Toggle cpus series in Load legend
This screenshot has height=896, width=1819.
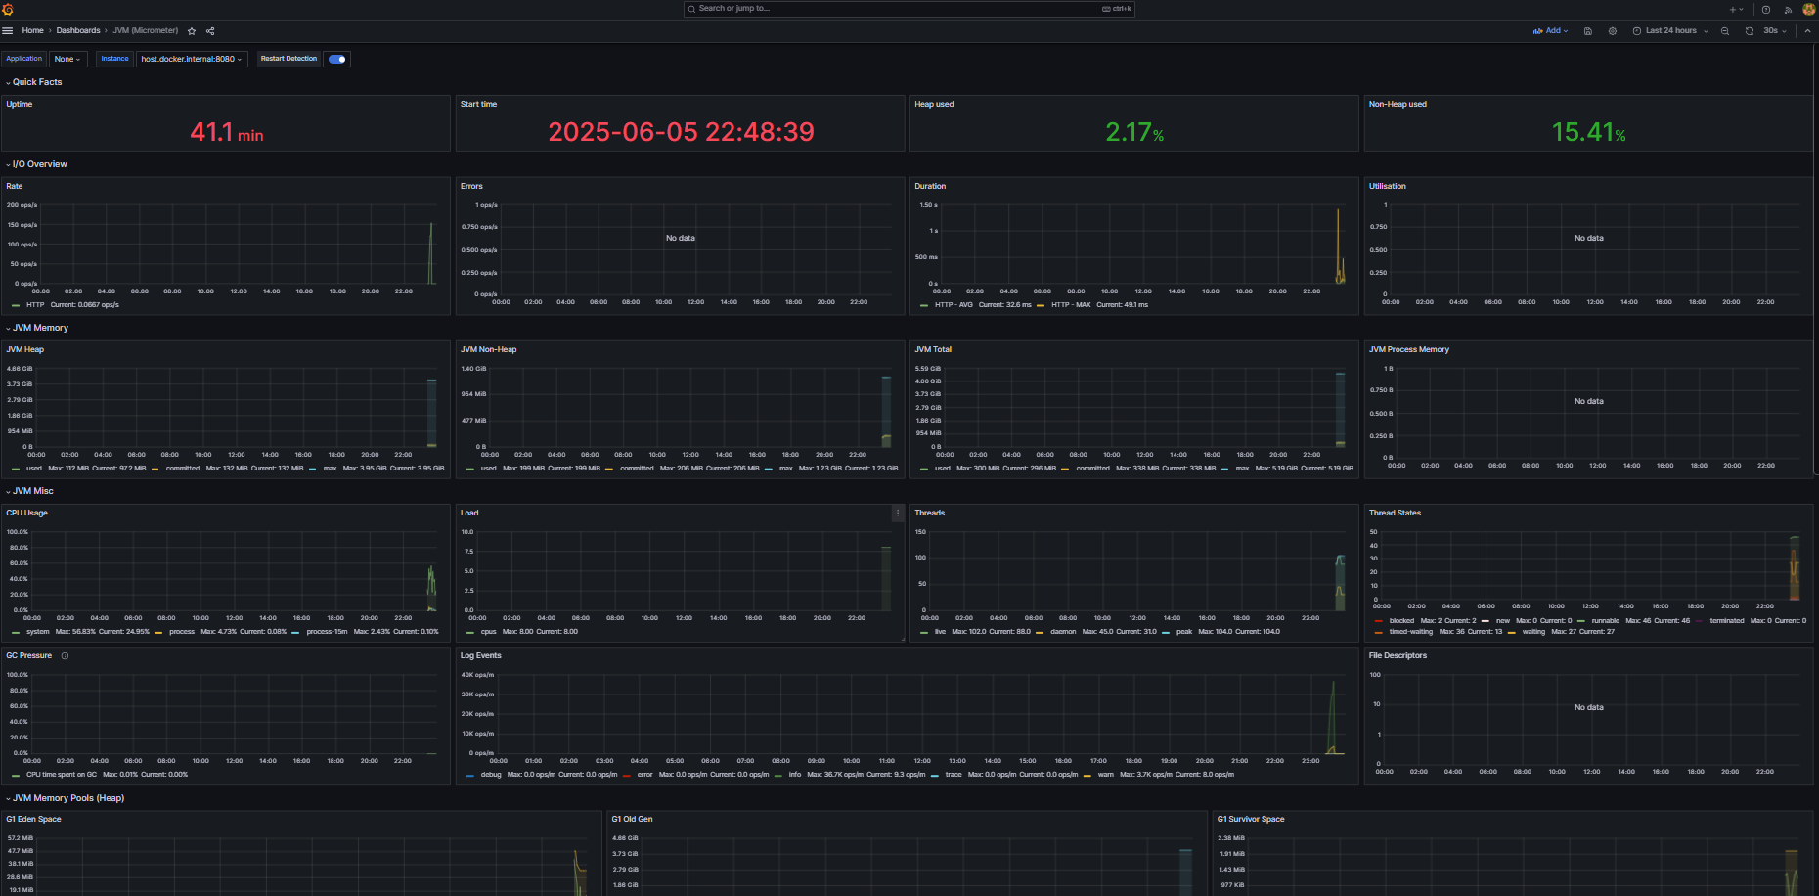click(x=489, y=632)
